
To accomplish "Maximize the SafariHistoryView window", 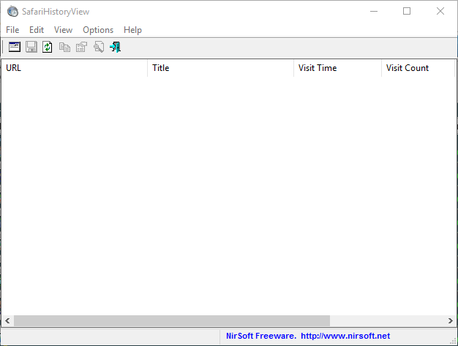I will click(x=407, y=12).
